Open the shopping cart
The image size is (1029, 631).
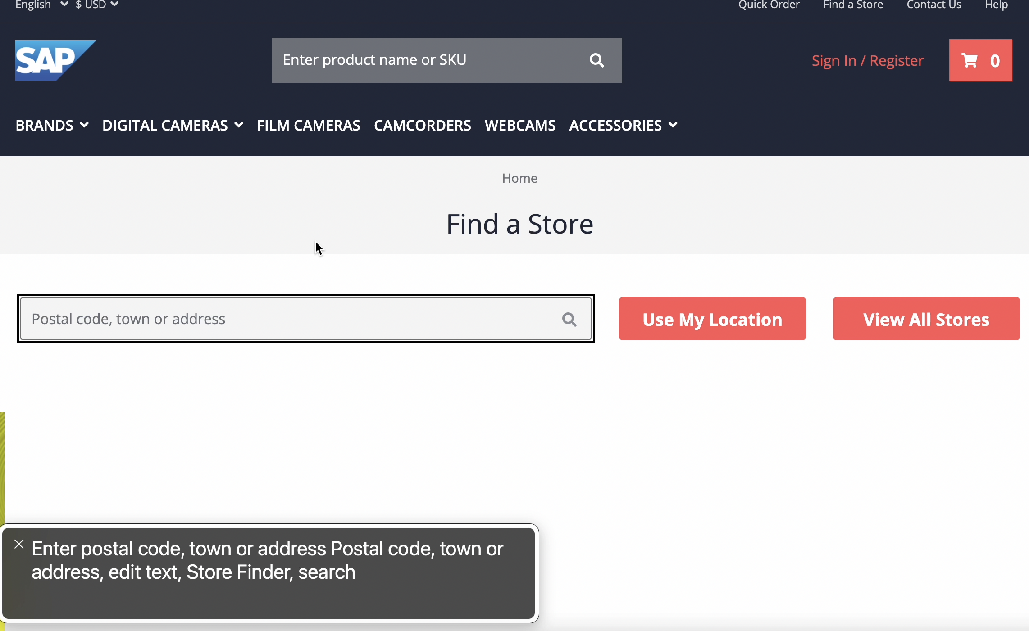click(980, 60)
